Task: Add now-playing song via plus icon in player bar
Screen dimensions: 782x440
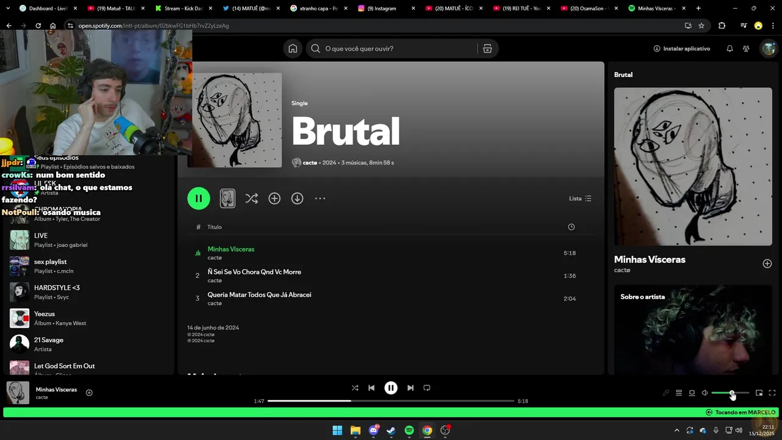Action: [89, 393]
